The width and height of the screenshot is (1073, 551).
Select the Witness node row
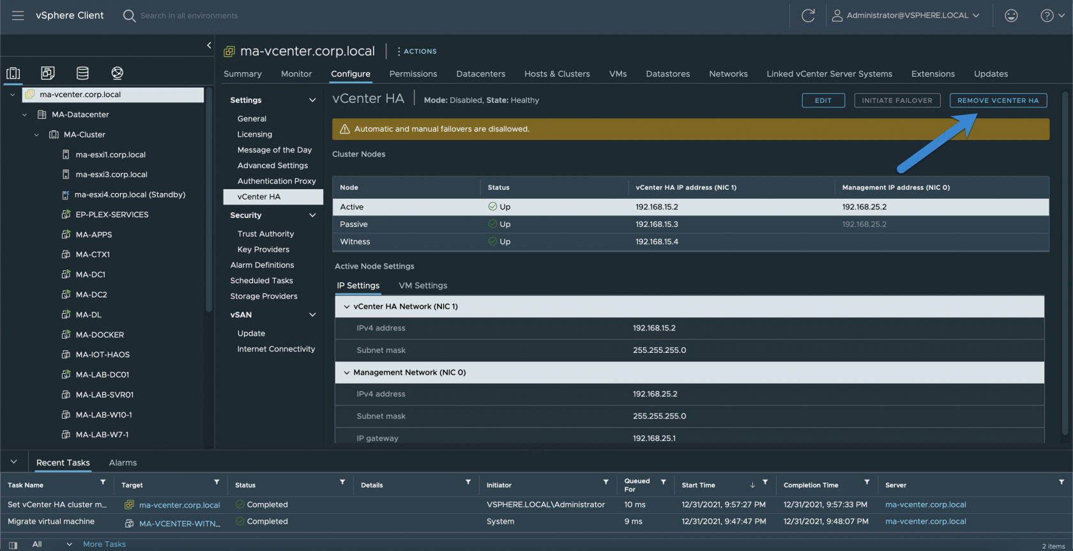[690, 242]
